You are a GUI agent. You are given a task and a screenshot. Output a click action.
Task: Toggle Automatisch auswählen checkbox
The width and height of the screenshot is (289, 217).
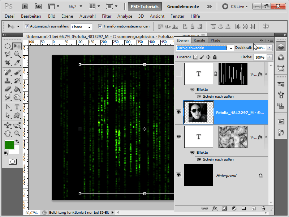tap(27, 26)
